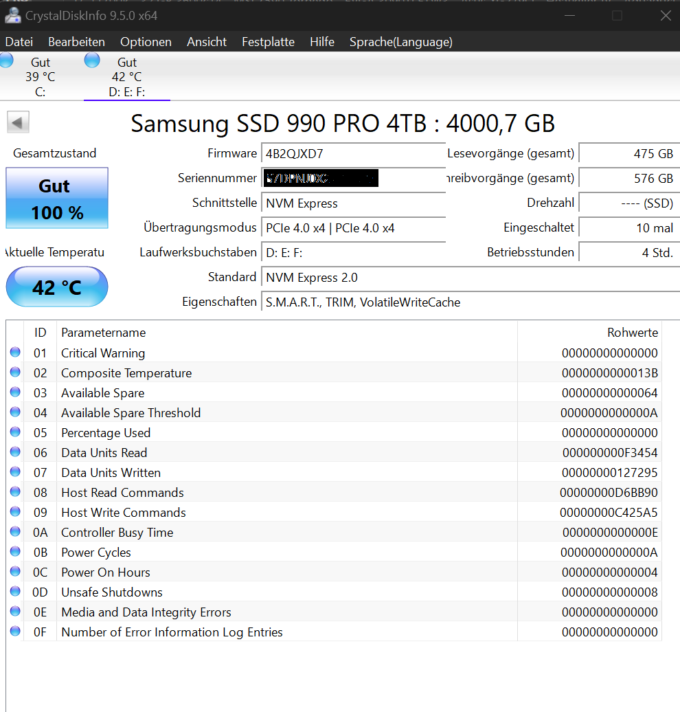Open the Sprache(Language) menu
The height and width of the screenshot is (712, 680).
point(401,42)
